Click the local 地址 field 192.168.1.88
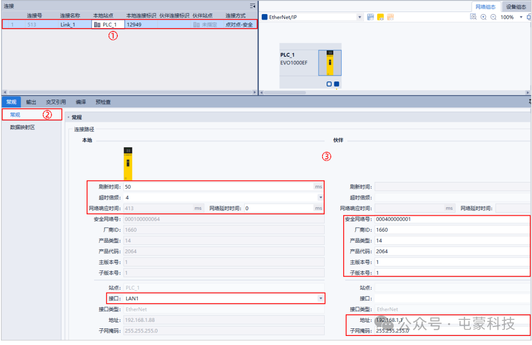This screenshot has height=345, width=532. point(223,320)
